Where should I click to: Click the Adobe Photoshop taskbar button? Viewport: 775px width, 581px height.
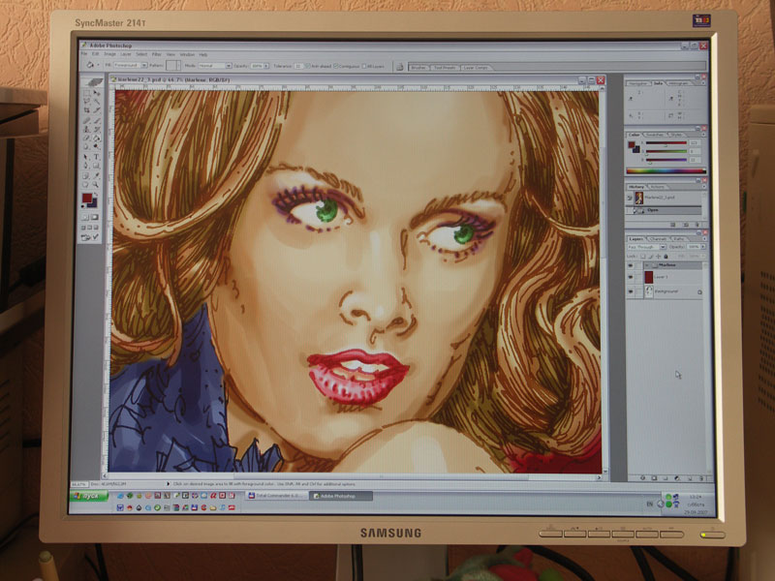coord(341,496)
